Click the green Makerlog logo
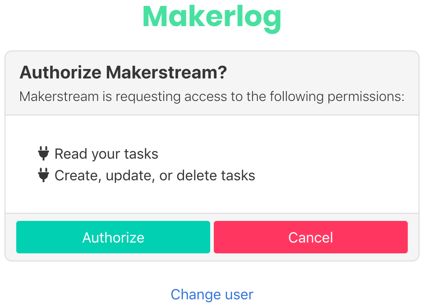This screenshot has width=424, height=307. pyautogui.click(x=212, y=18)
